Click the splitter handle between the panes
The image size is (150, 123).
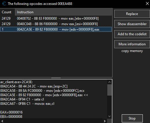pos(56,78)
